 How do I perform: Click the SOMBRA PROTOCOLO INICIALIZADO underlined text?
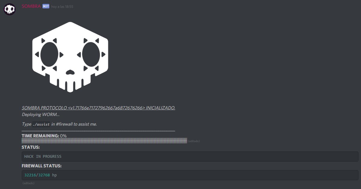coord(98,108)
